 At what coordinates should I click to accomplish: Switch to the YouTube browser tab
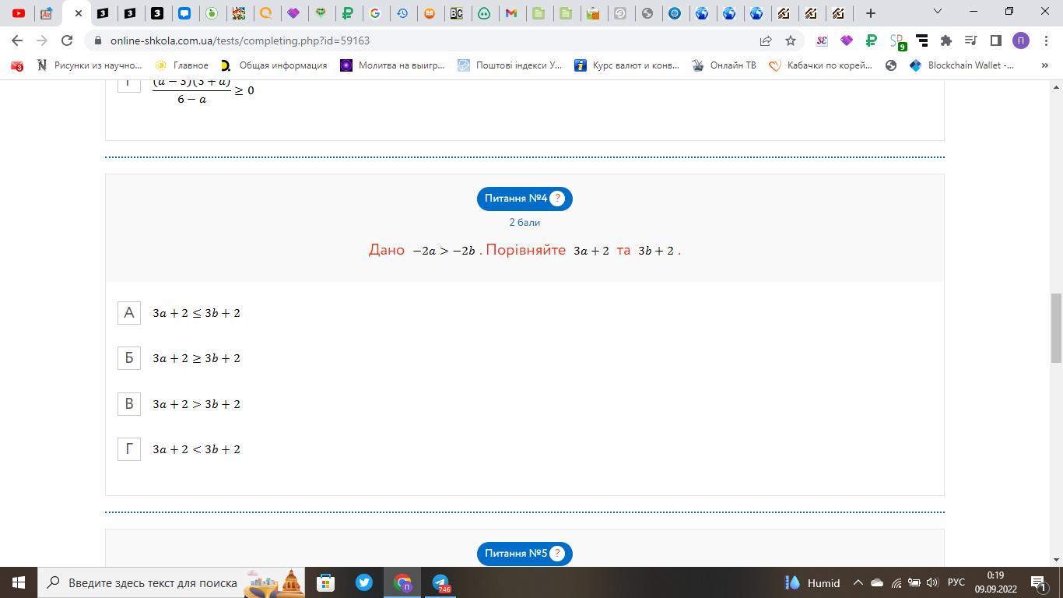19,13
